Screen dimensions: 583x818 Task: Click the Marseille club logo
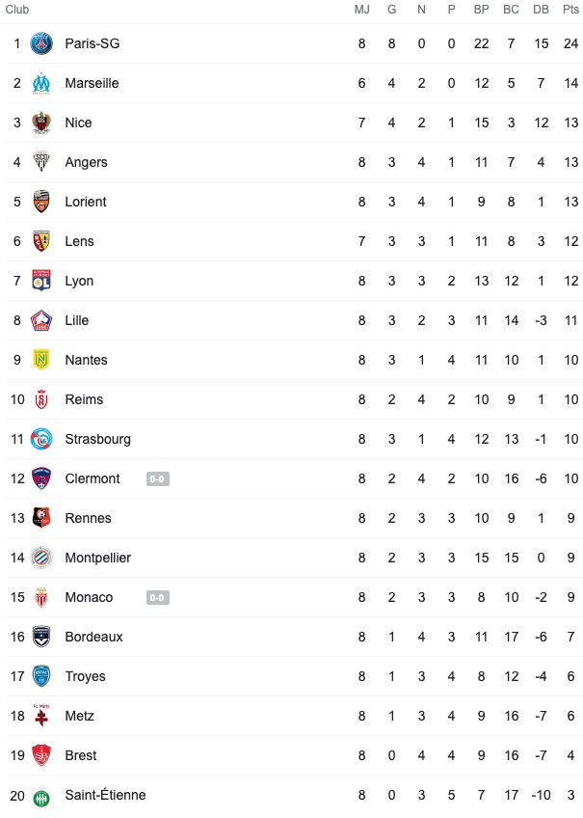[x=41, y=84]
